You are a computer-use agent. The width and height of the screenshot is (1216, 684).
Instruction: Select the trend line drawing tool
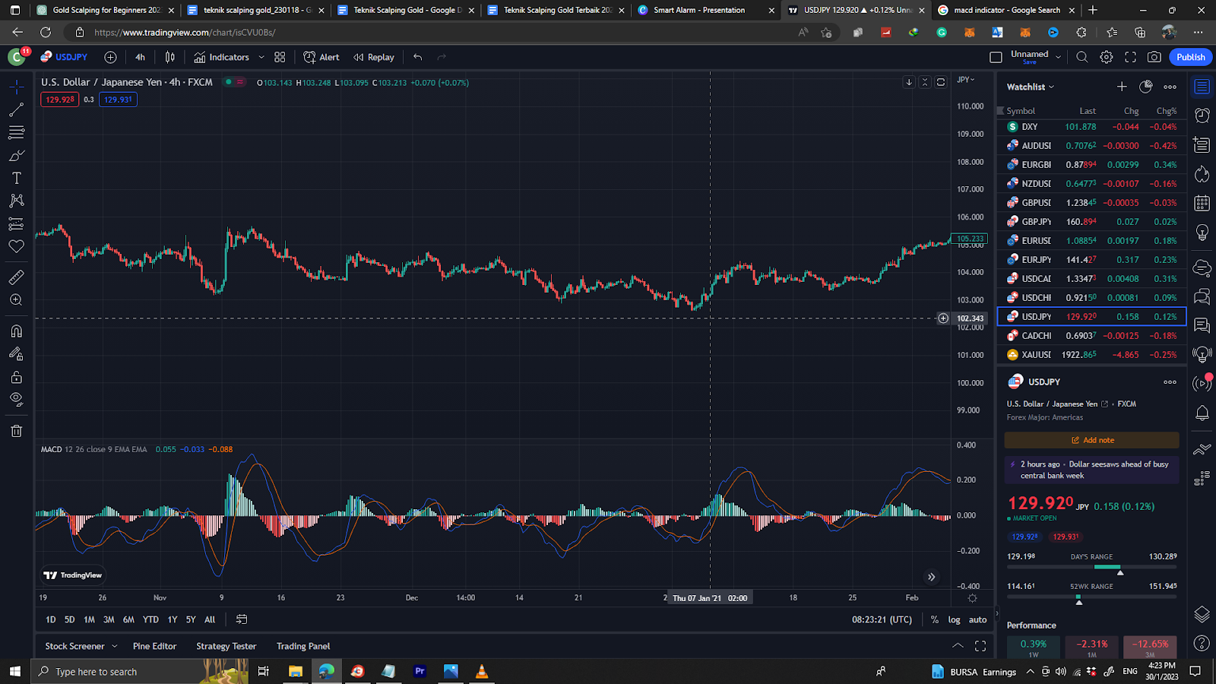[16, 110]
